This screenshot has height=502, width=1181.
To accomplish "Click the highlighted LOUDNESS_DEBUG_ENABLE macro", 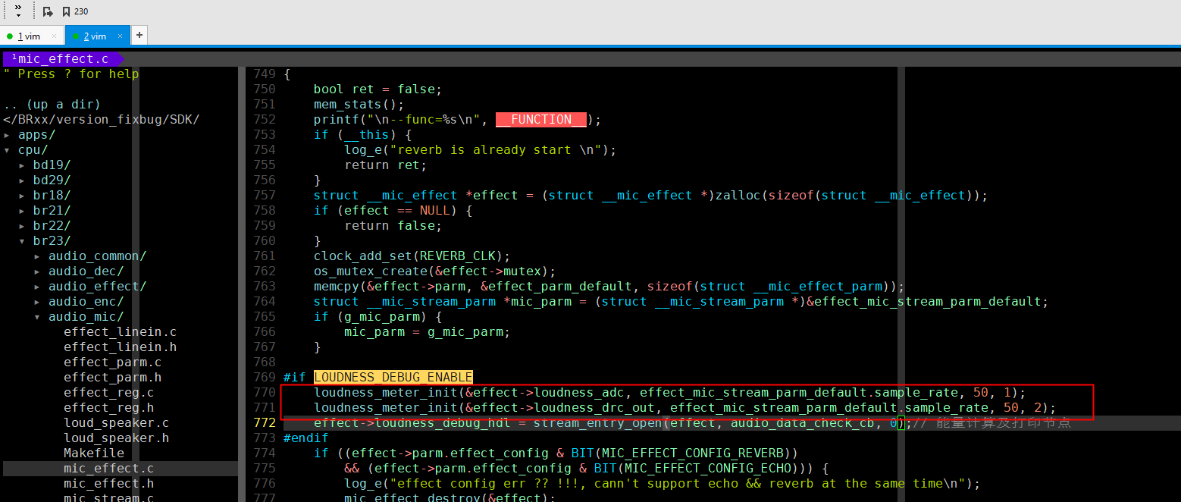I will pos(393,377).
